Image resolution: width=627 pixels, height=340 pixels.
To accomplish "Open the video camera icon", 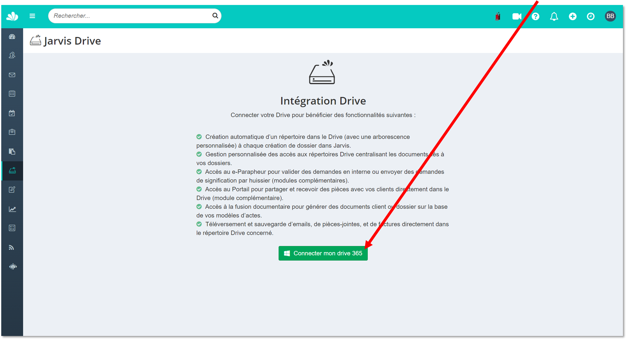I will [517, 16].
